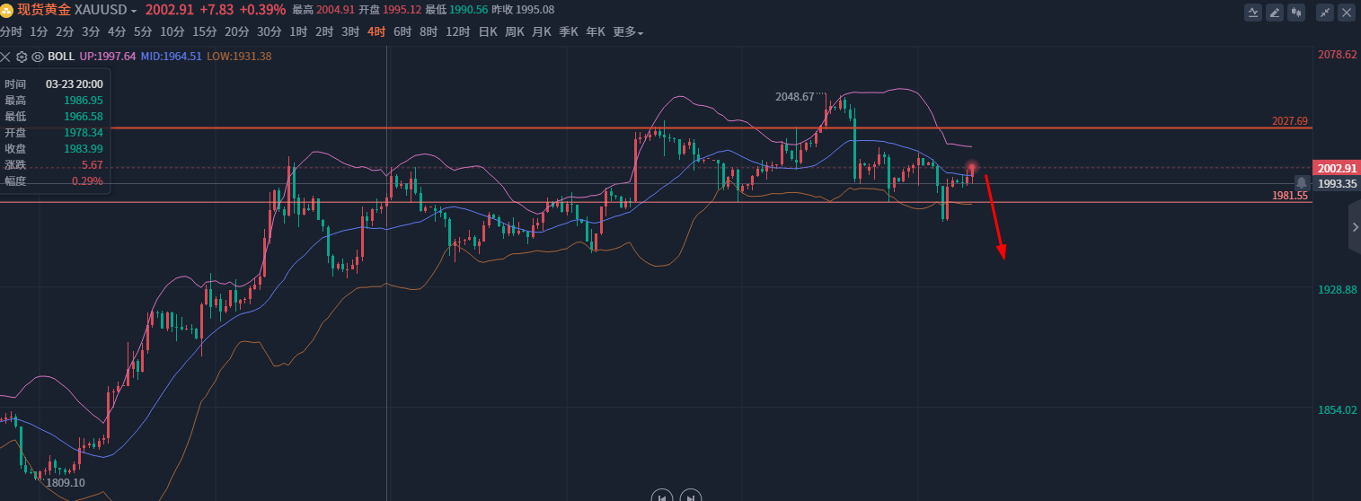
Task: Click the MID:1964.51 band value
Action: point(171,56)
